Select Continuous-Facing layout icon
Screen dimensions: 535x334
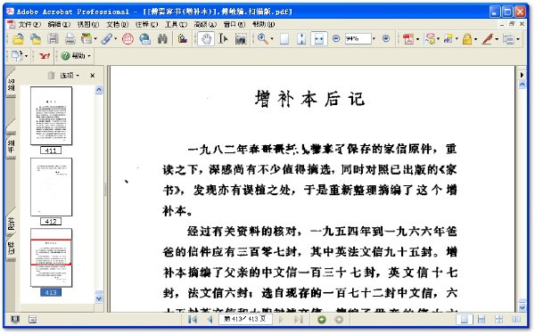498,320
